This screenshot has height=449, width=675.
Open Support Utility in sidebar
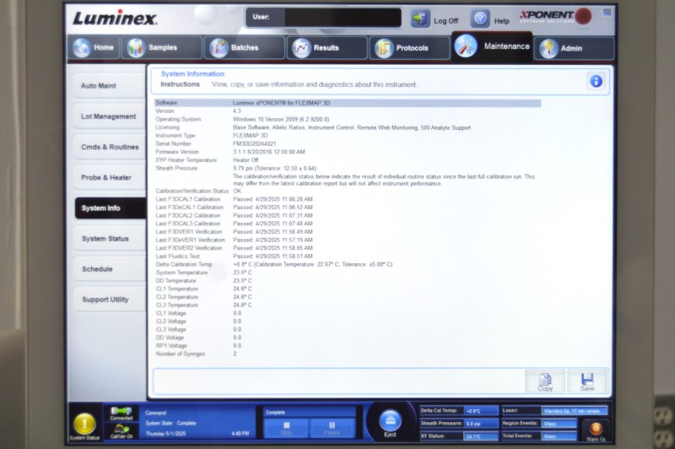(110, 300)
